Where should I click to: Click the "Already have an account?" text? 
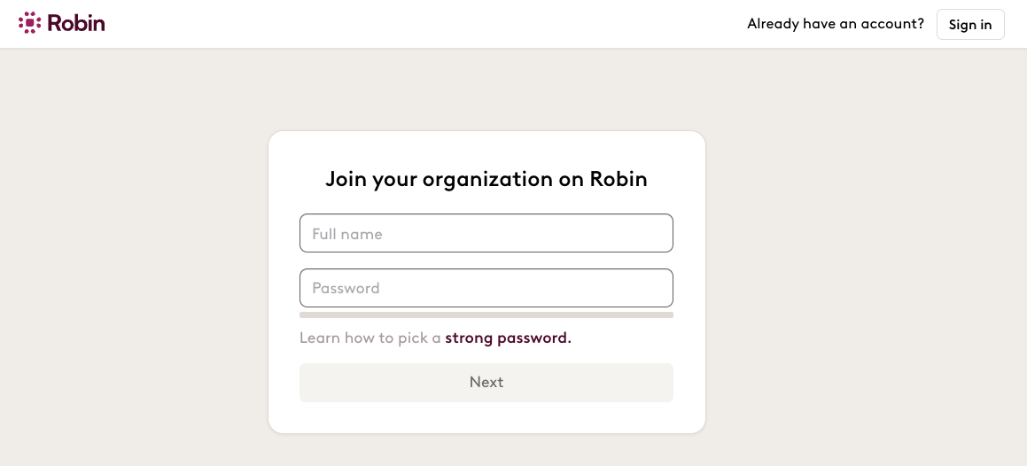click(835, 24)
